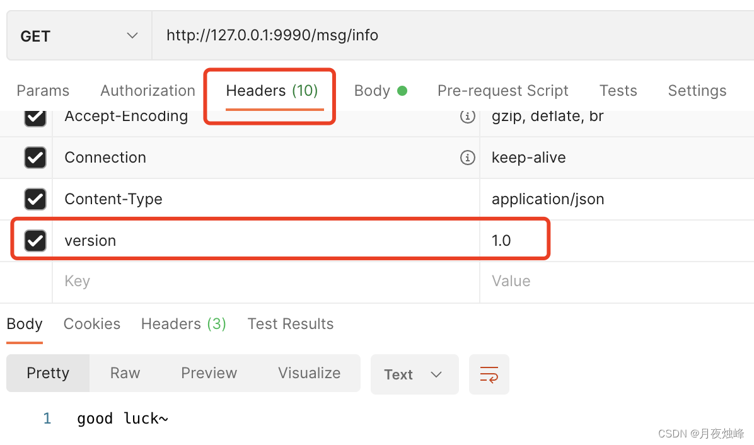Screen dimensions: 754x445
Task: Switch to the Params tab
Action: pos(43,91)
